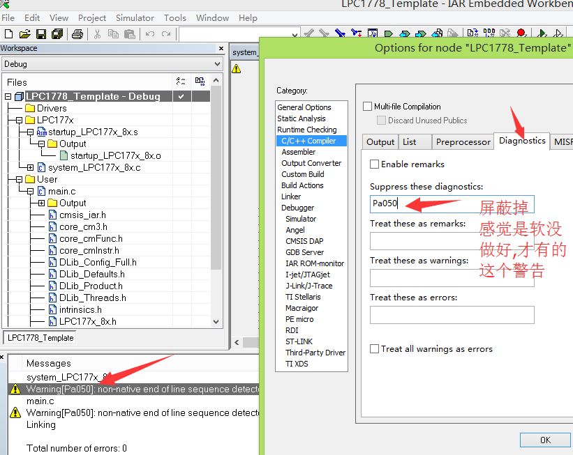Click the Cut scissors toolbar icon

97,34
